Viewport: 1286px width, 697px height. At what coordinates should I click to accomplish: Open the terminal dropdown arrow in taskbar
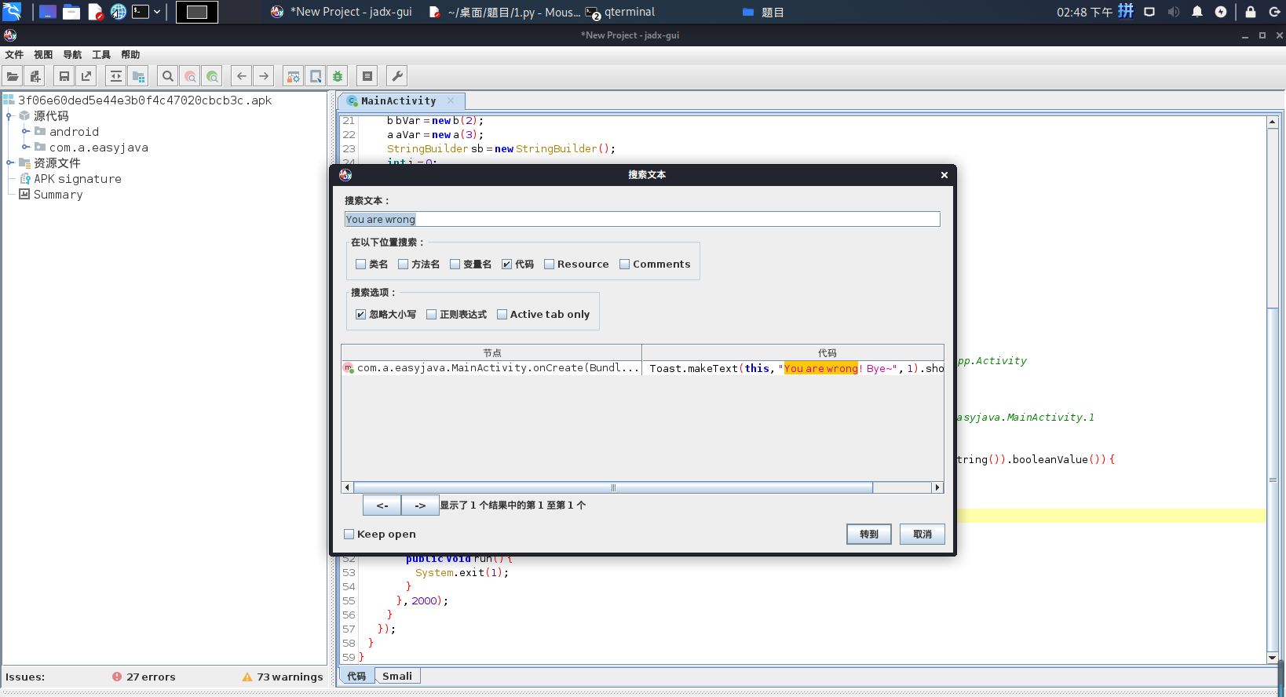[x=157, y=12]
